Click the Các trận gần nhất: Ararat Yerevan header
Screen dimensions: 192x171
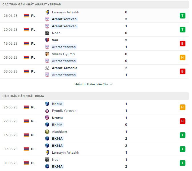[x=32, y=5]
